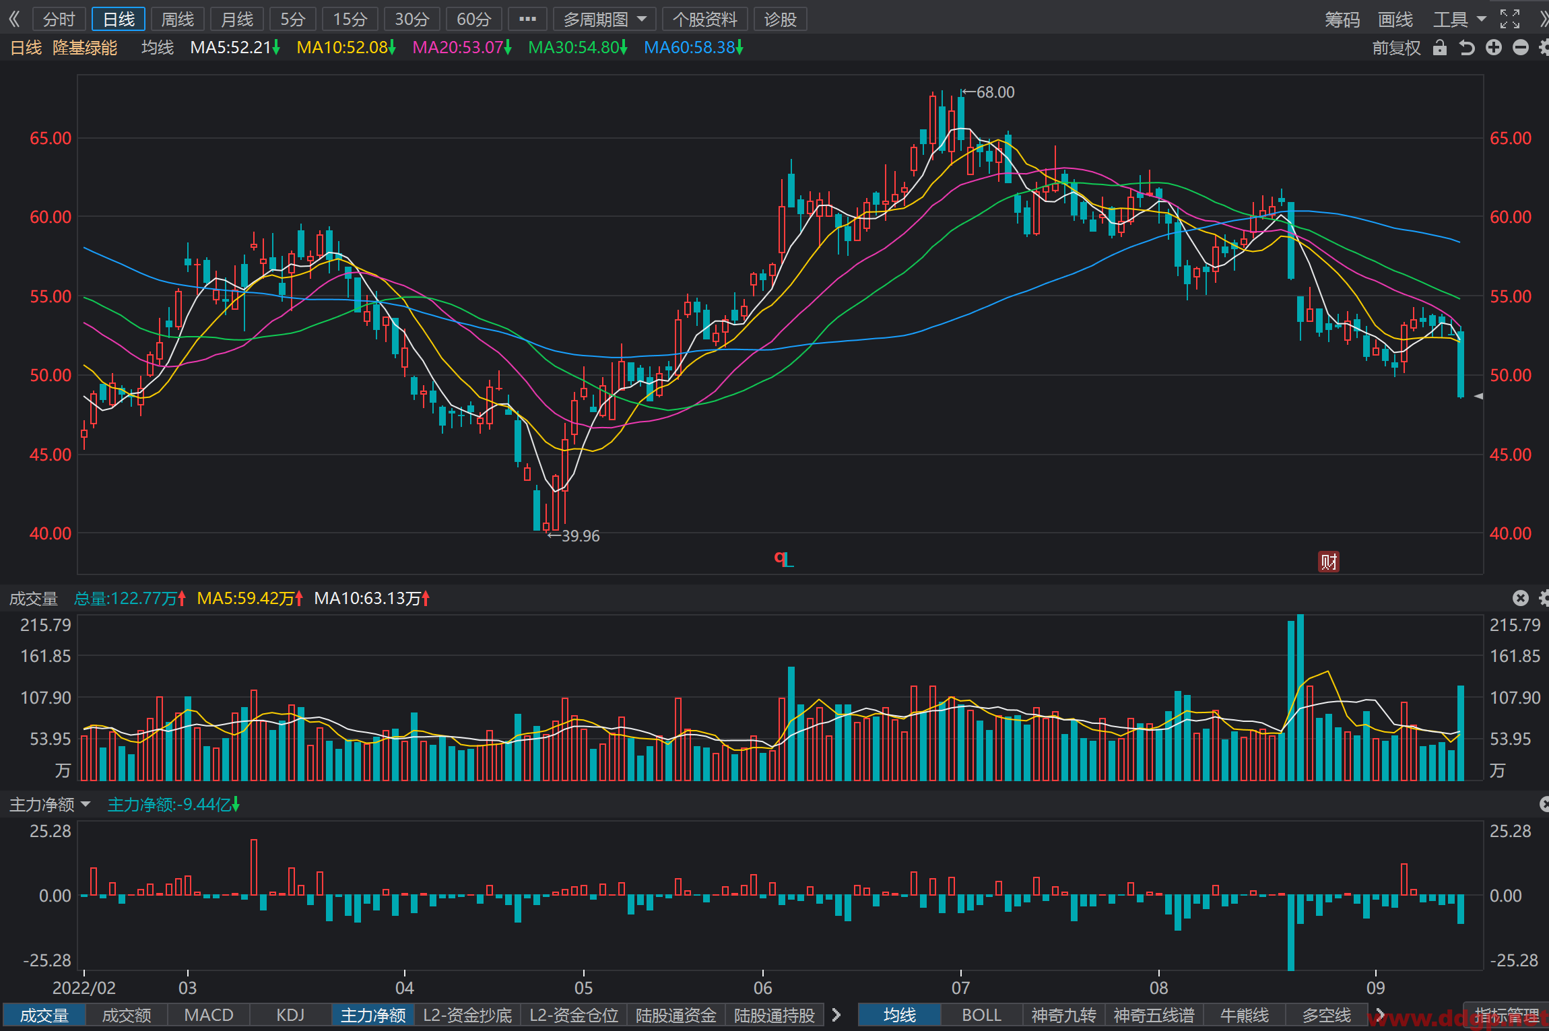This screenshot has width=1549, height=1031.
Task: Click the 均线 label in chart header
Action: (158, 48)
